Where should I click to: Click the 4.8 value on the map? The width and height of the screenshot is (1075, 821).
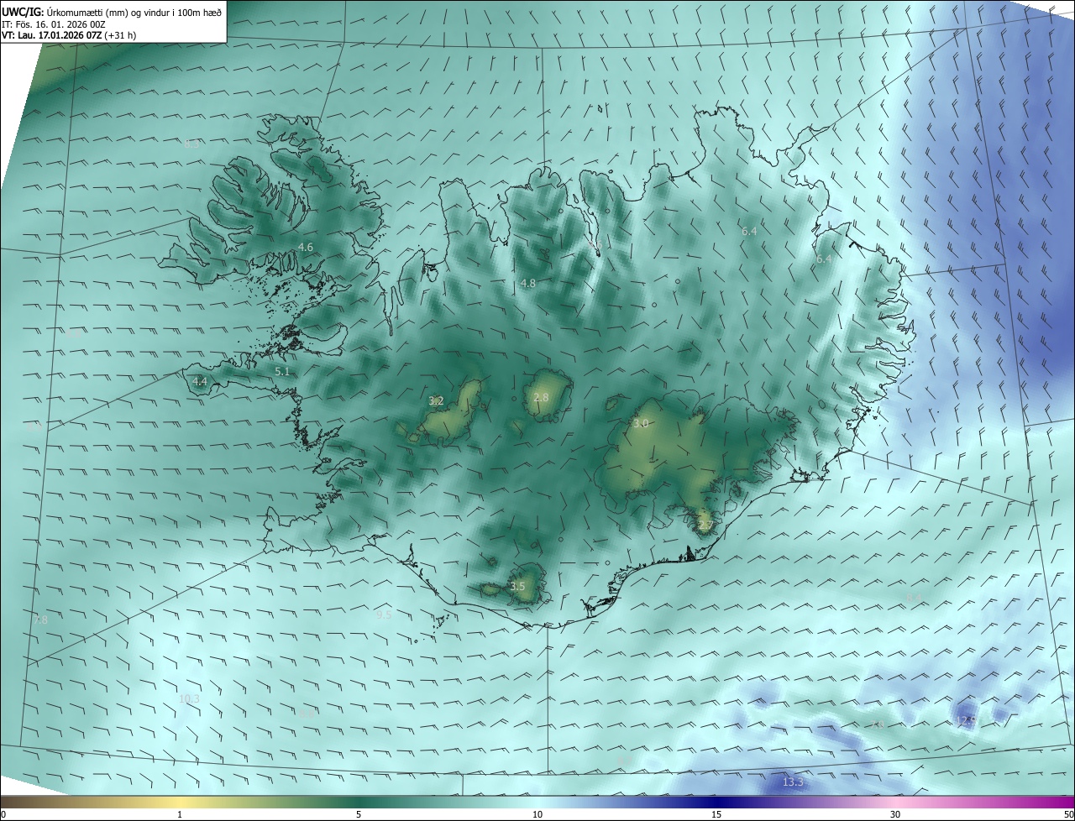tap(527, 284)
